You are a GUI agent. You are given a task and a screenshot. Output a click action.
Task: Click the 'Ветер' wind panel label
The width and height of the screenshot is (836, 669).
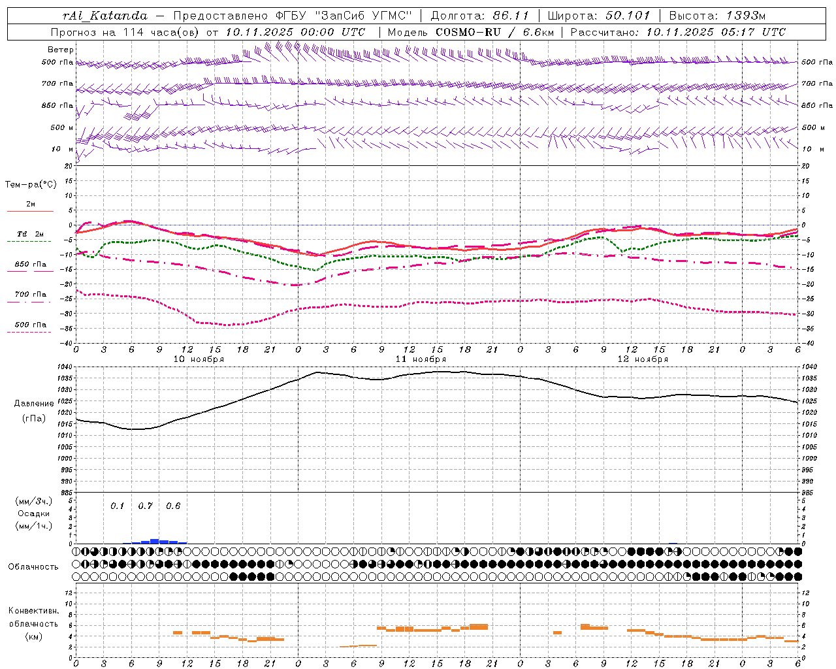click(x=61, y=50)
